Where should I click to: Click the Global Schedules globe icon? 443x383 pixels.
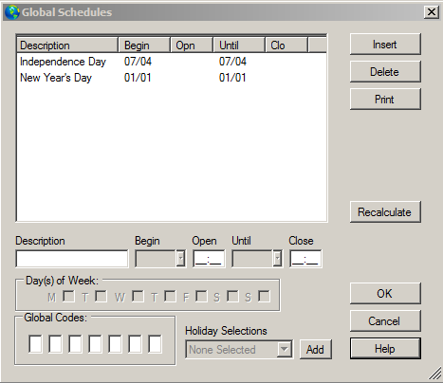(x=12, y=12)
